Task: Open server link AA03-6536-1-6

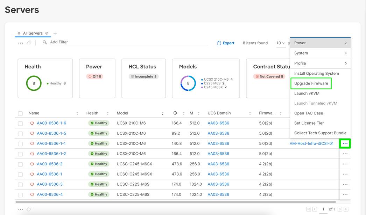Action: (51, 123)
